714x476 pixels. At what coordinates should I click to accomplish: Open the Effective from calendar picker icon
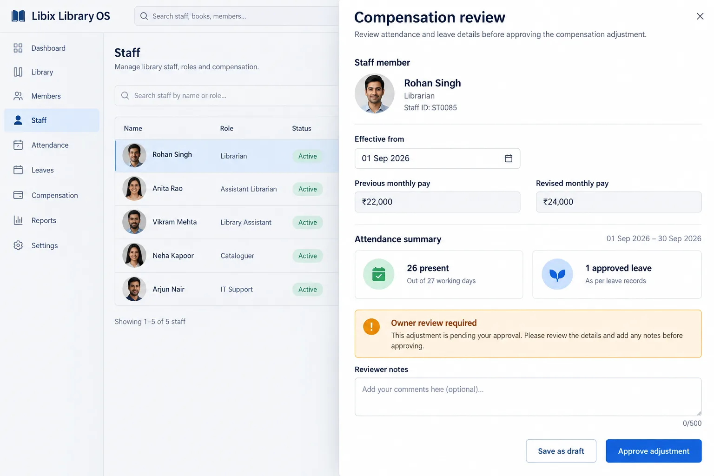(509, 159)
